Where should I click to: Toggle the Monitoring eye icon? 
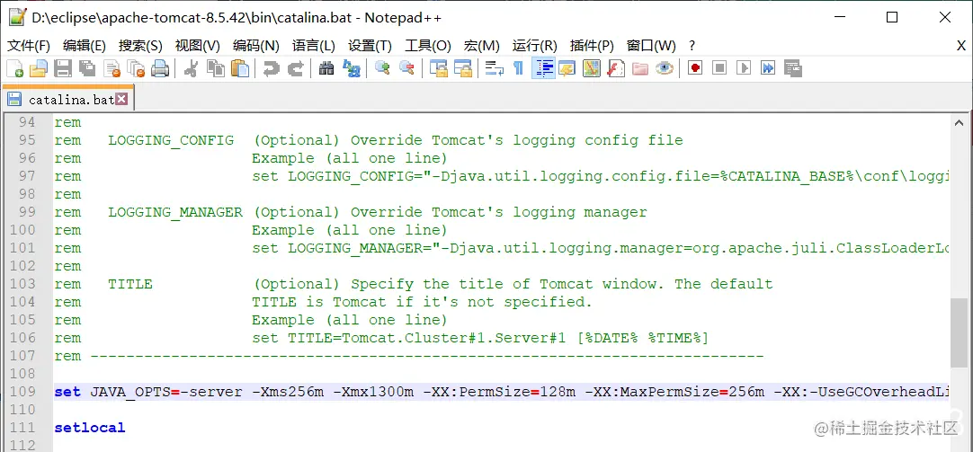[664, 68]
